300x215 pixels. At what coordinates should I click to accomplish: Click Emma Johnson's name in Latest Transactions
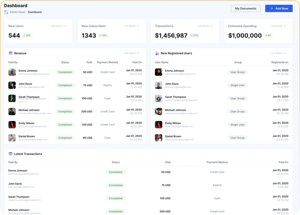[x=18, y=171]
